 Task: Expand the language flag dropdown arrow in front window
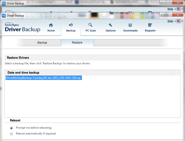tap(182, 21)
